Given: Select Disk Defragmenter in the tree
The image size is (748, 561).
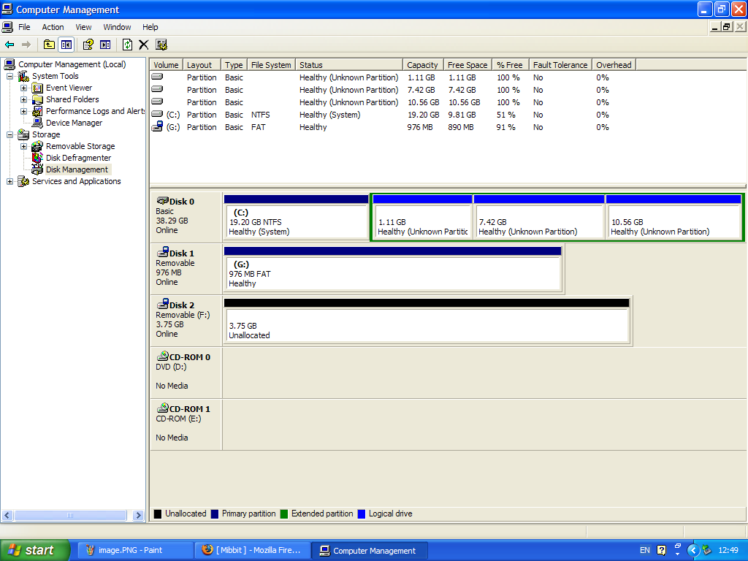Looking at the screenshot, I should point(78,158).
